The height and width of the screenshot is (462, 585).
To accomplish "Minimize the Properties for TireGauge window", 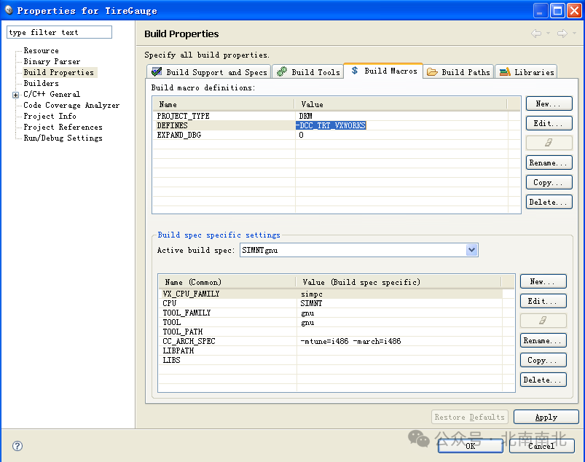I will pos(541,10).
